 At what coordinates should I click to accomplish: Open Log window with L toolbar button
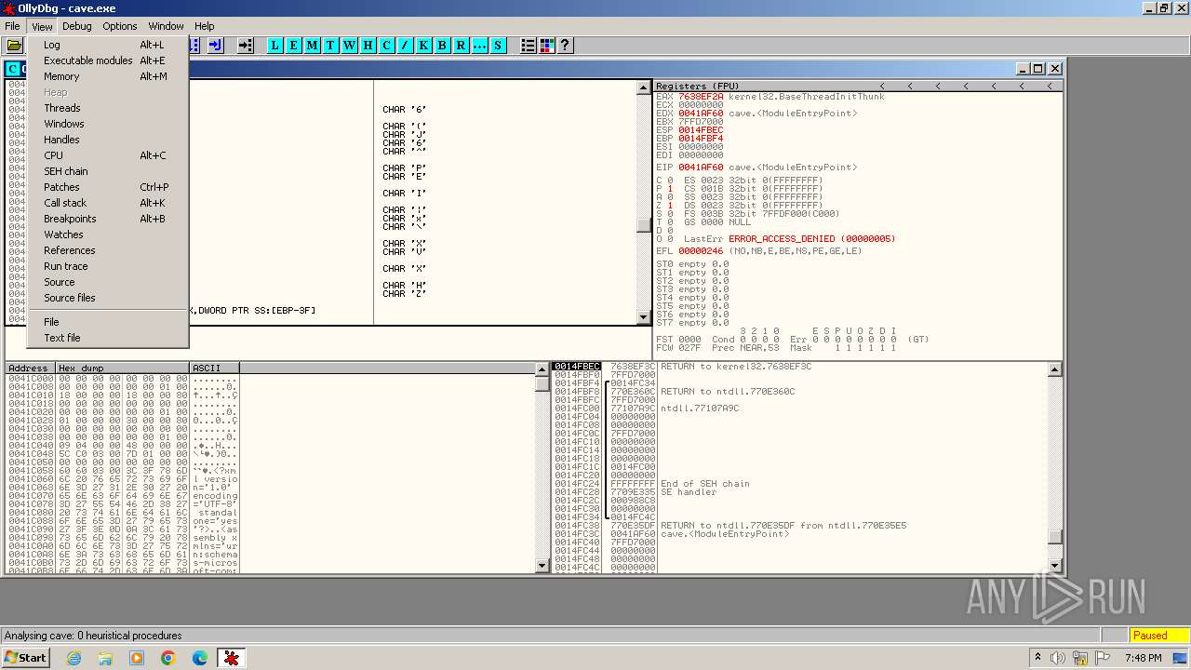[275, 45]
